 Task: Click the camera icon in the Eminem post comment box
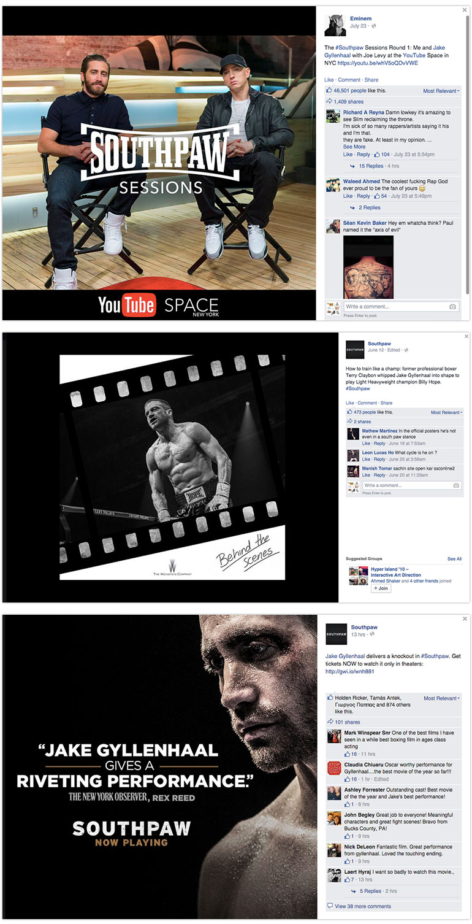452,306
